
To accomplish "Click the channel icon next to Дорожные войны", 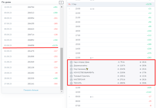I will [x=71, y=66].
